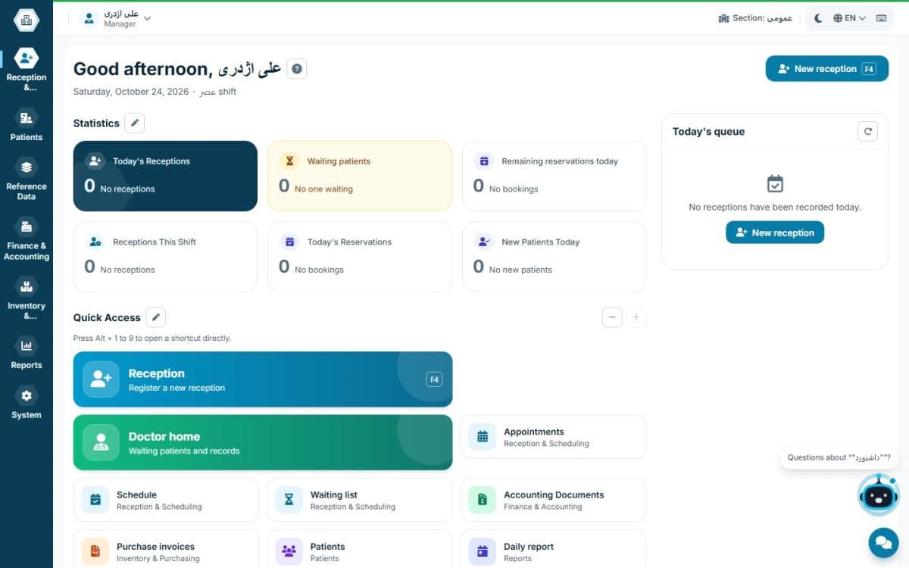Open the chat bubble button
The width and height of the screenshot is (909, 568).
coord(882,542)
